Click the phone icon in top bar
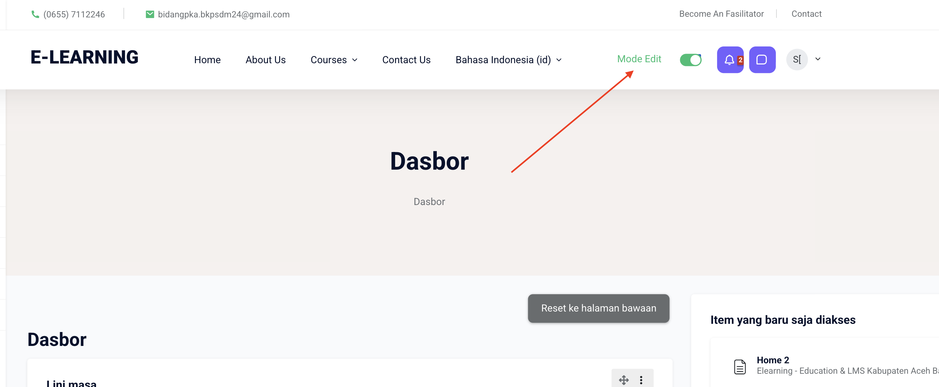 (35, 14)
